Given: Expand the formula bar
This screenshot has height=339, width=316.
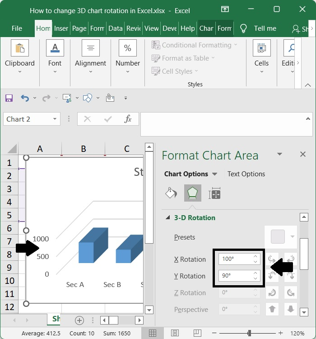Looking at the screenshot, I should (308, 118).
